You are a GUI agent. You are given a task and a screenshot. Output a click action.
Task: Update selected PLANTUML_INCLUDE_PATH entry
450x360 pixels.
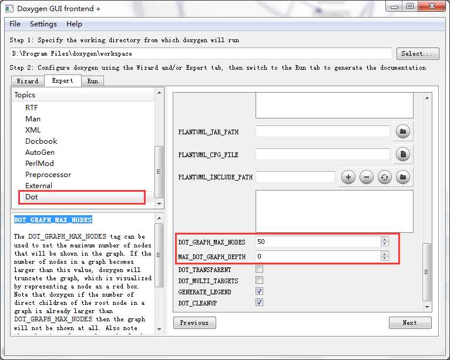(x=385, y=177)
